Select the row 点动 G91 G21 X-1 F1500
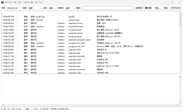 (x=90, y=66)
